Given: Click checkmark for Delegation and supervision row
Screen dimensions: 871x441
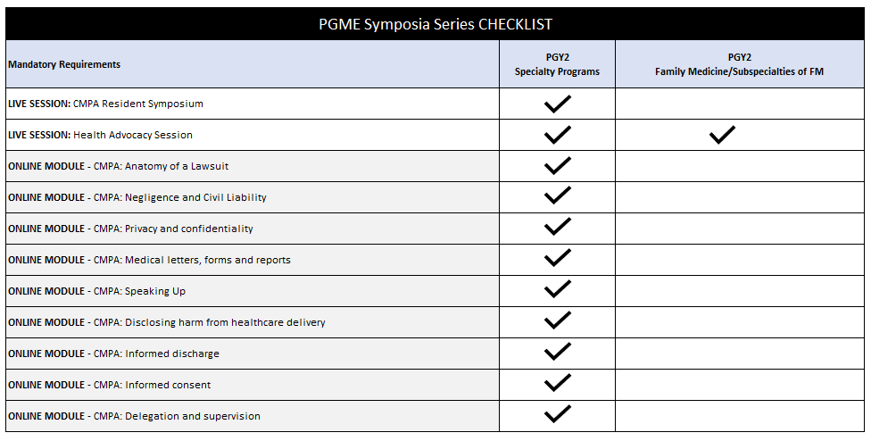Looking at the screenshot, I should click(x=557, y=416).
